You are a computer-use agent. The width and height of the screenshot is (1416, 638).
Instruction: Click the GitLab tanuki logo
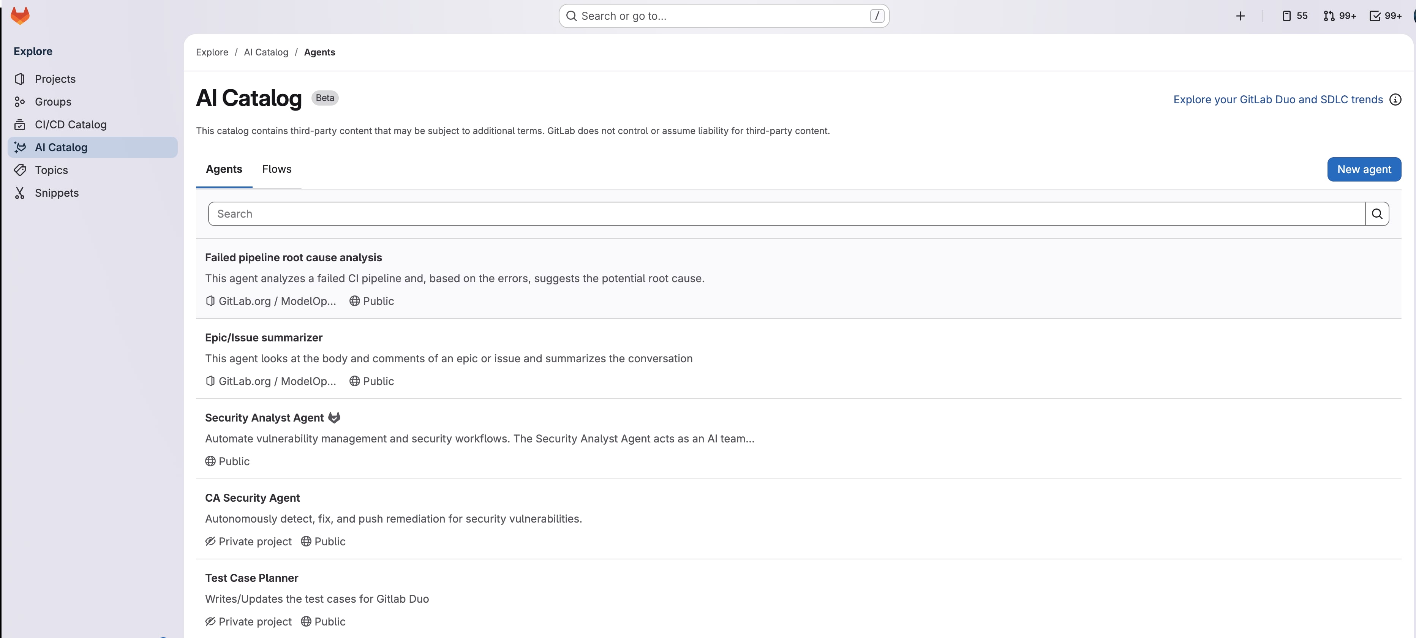21,16
